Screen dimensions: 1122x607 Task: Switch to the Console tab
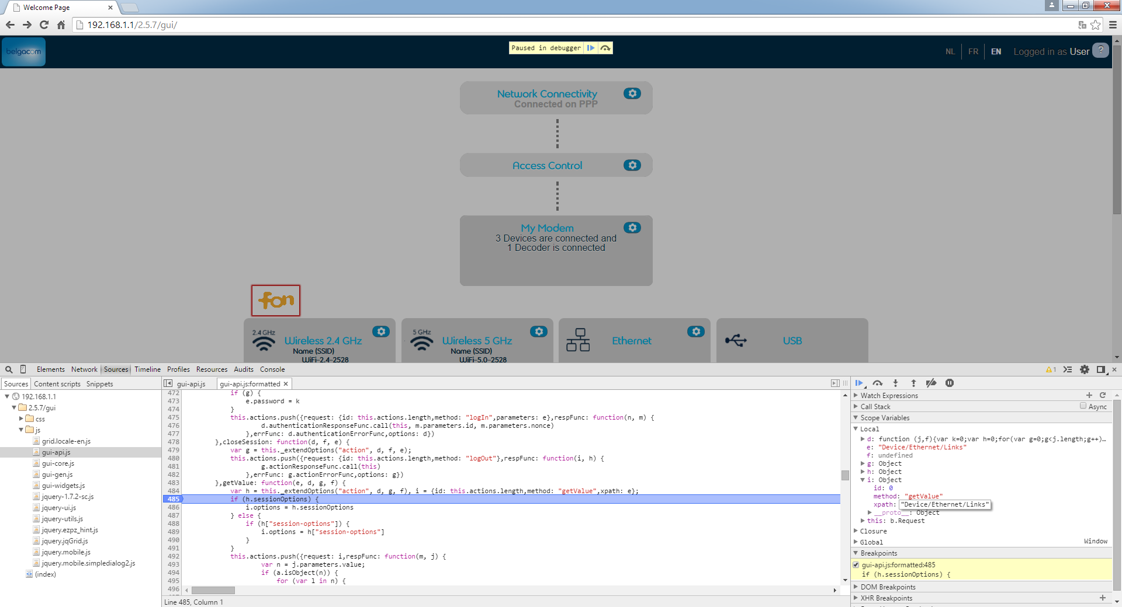coord(272,369)
